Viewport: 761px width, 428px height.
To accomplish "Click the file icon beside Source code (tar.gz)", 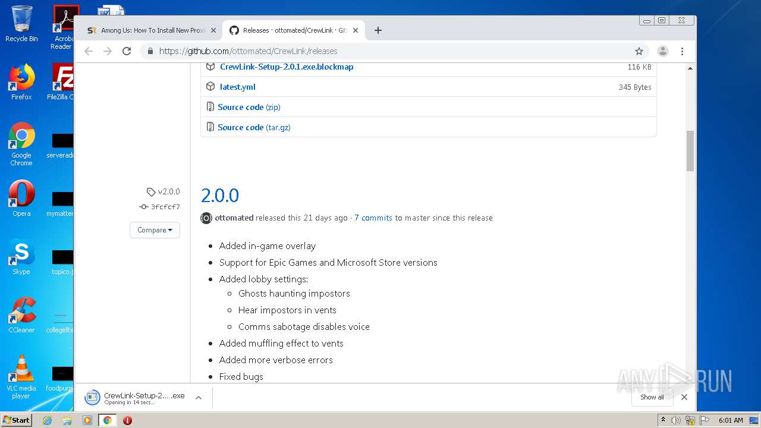I will [x=210, y=127].
